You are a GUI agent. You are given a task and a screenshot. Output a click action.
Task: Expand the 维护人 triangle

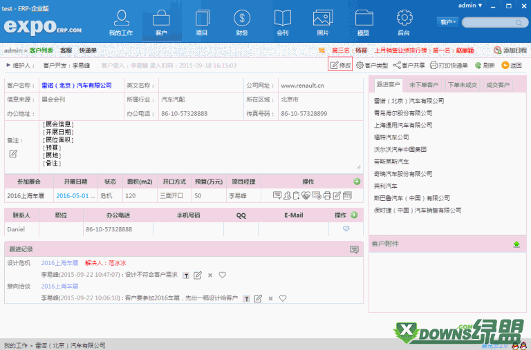8,65
